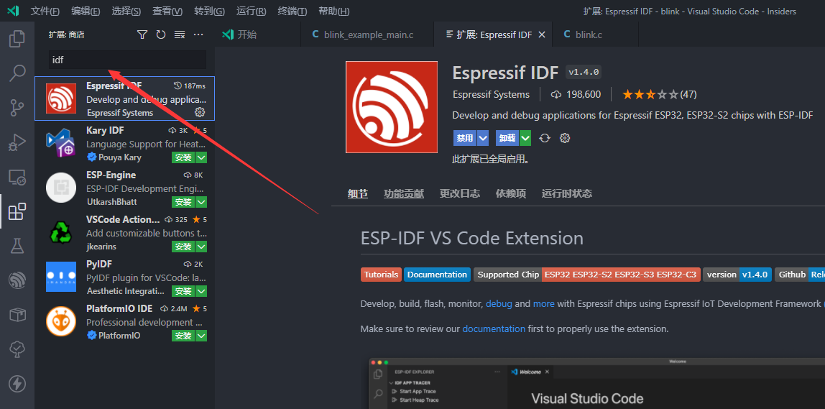Screen dimensions: 825x409
Task: Filter extensions with the funnel icon
Action: [x=142, y=35]
